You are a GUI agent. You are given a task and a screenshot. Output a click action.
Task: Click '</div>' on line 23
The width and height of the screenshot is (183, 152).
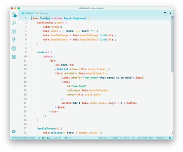tap(53, 111)
